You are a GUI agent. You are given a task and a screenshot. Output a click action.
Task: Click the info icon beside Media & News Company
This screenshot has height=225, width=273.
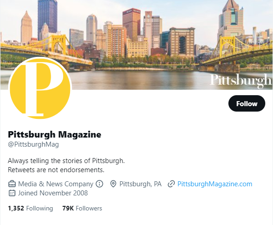coord(99,184)
